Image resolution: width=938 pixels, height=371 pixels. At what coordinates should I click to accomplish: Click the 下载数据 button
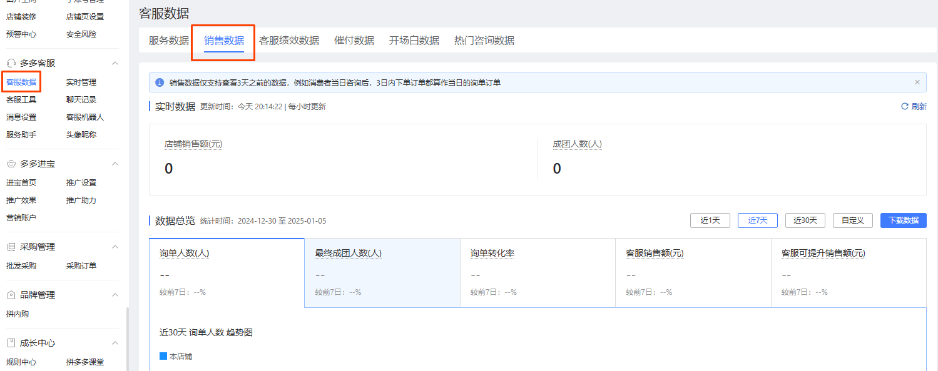click(903, 220)
